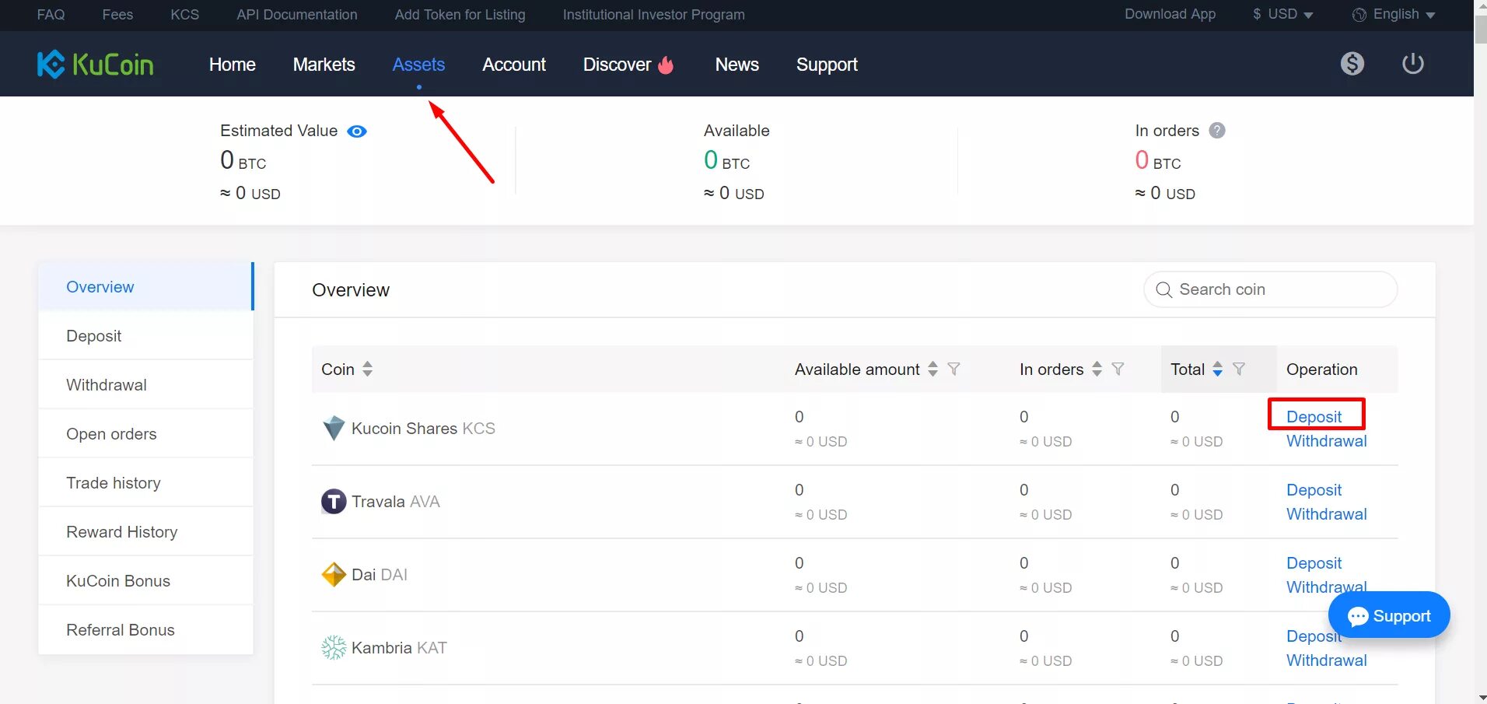Open the Markets menu

point(324,65)
